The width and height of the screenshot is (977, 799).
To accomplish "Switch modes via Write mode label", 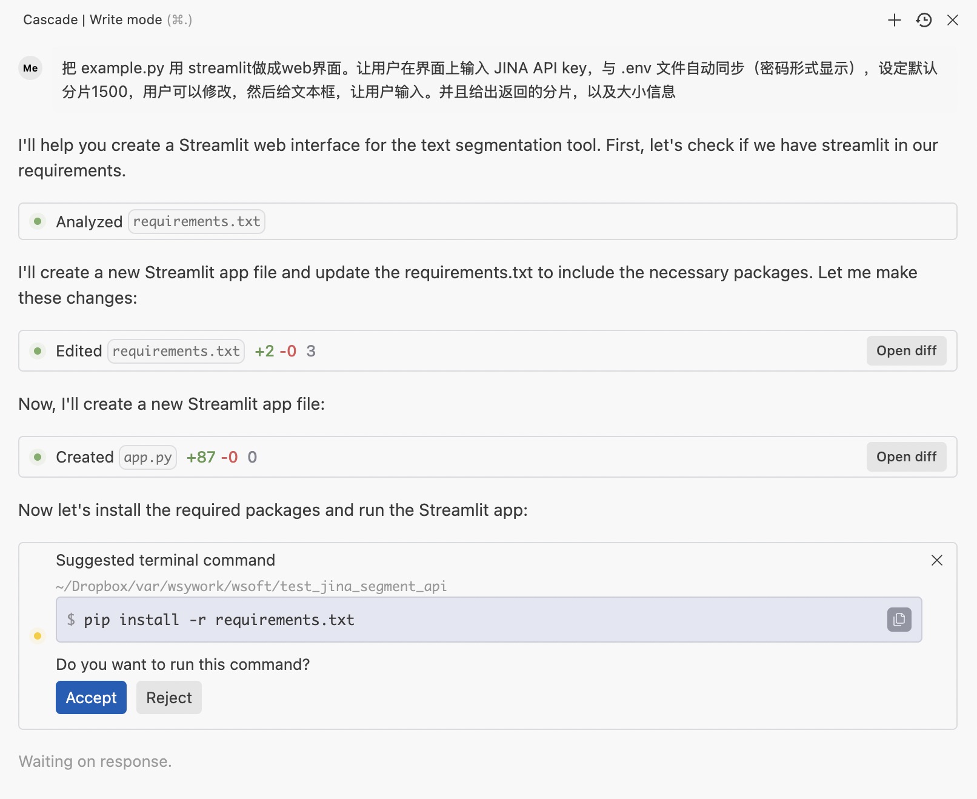I will pos(123,19).
